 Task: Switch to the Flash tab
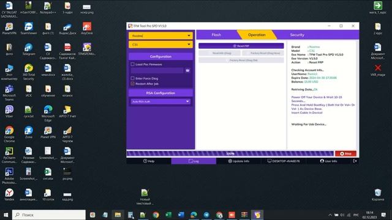216,35
